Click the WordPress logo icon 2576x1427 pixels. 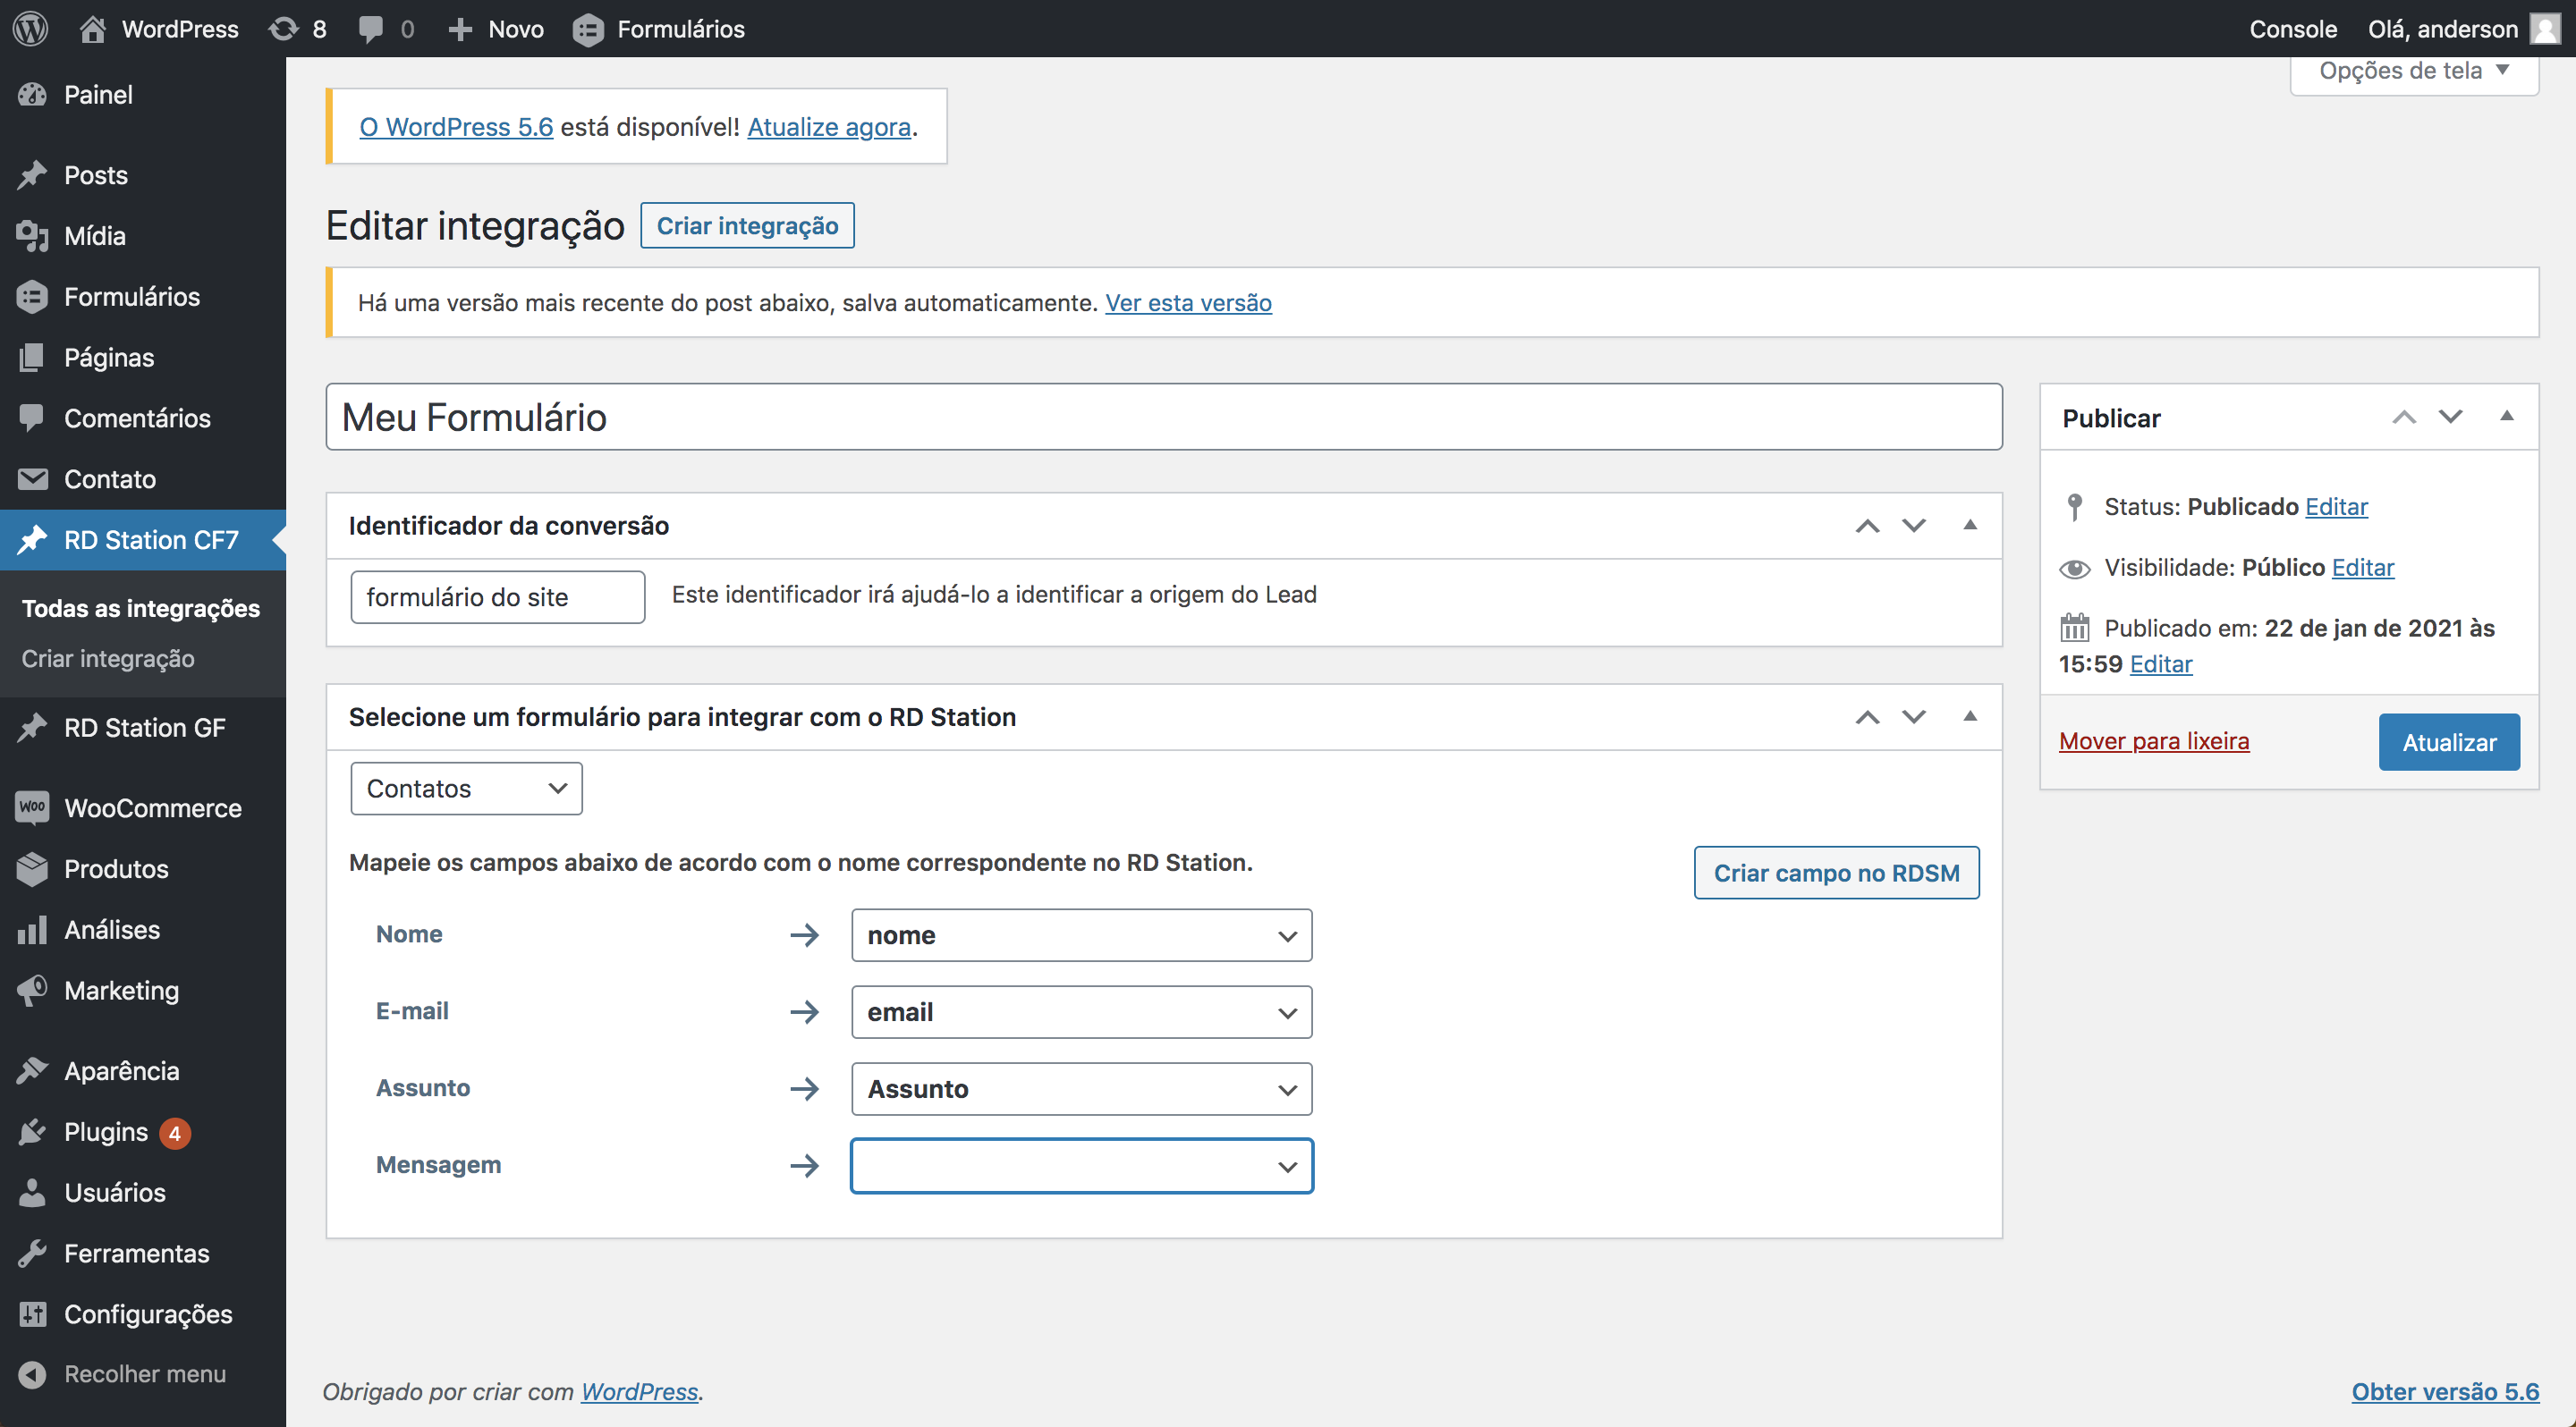tap(31, 28)
